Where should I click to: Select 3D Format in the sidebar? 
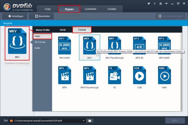coord(40,42)
